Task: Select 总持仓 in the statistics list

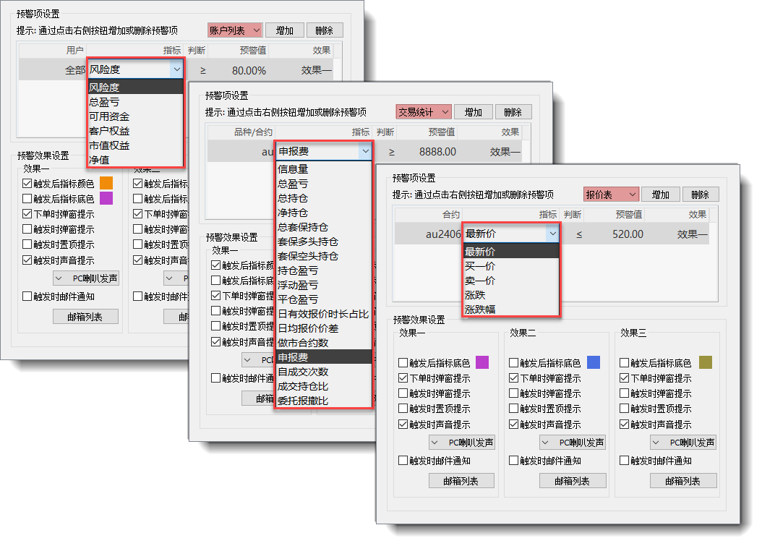Action: 324,198
